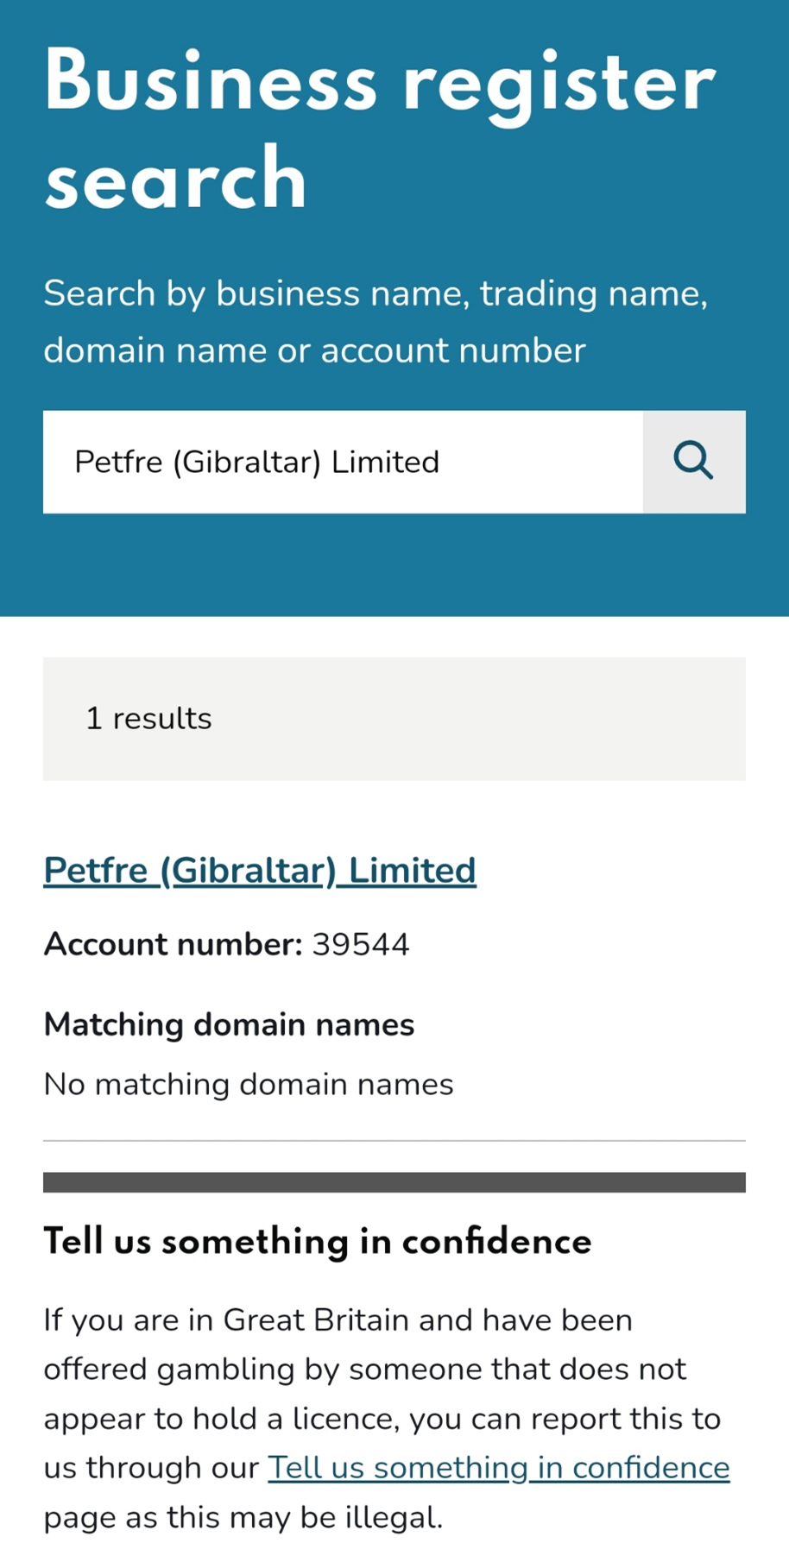Open the Petfre (Gibraltar) Limited result link
Image resolution: width=789 pixels, height=1543 pixels.
(259, 870)
